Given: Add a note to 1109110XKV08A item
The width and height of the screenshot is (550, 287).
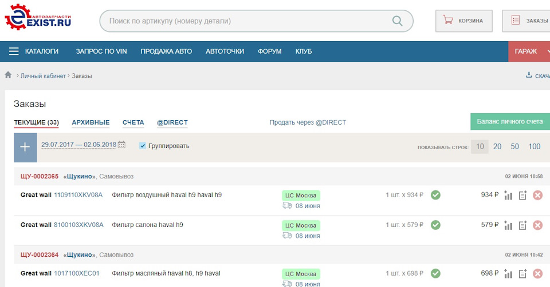Looking at the screenshot, I should 522,196.
